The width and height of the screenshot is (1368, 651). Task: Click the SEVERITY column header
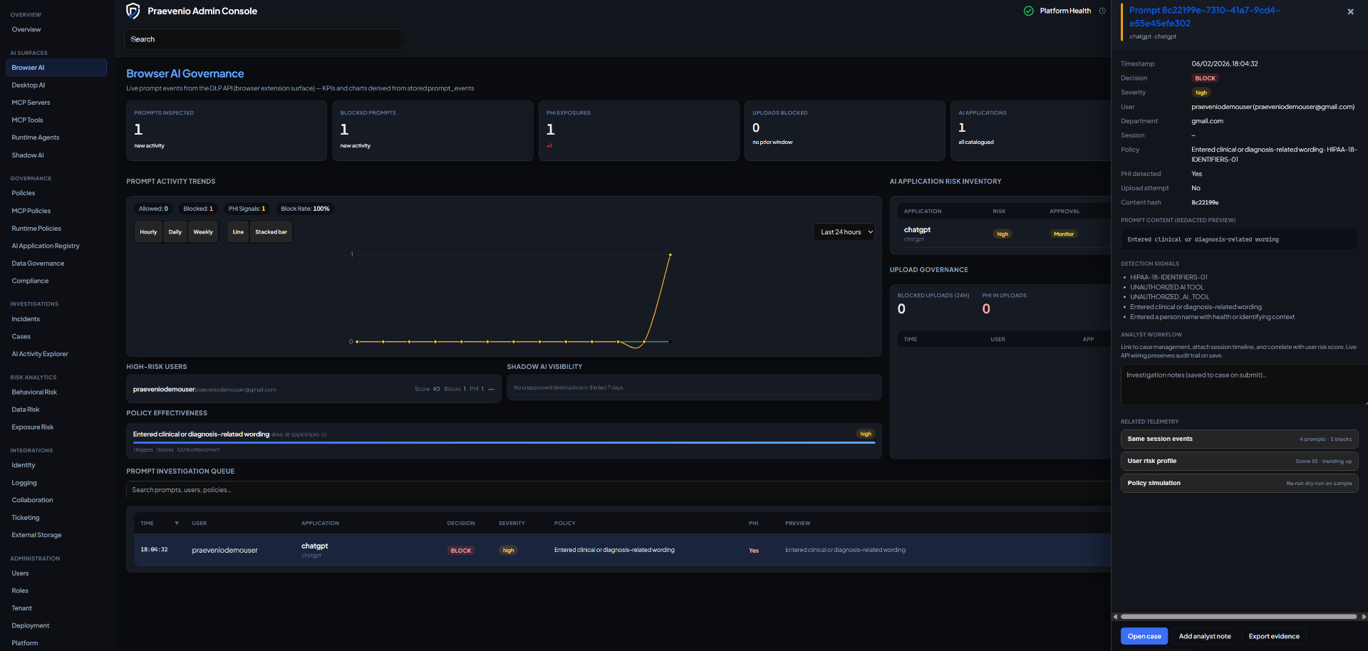(512, 524)
